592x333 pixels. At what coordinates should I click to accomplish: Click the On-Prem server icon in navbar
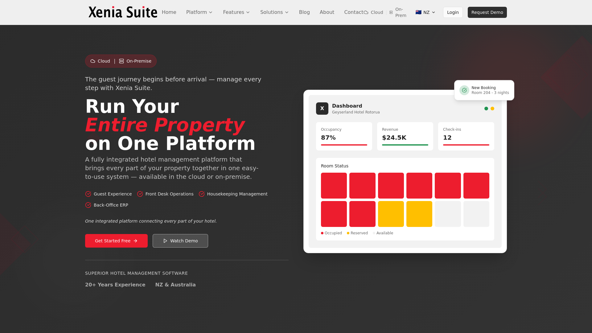tap(391, 12)
